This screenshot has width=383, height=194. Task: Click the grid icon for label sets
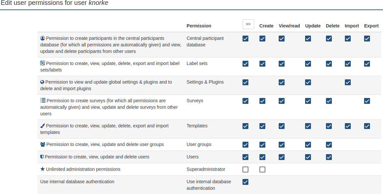(x=42, y=63)
